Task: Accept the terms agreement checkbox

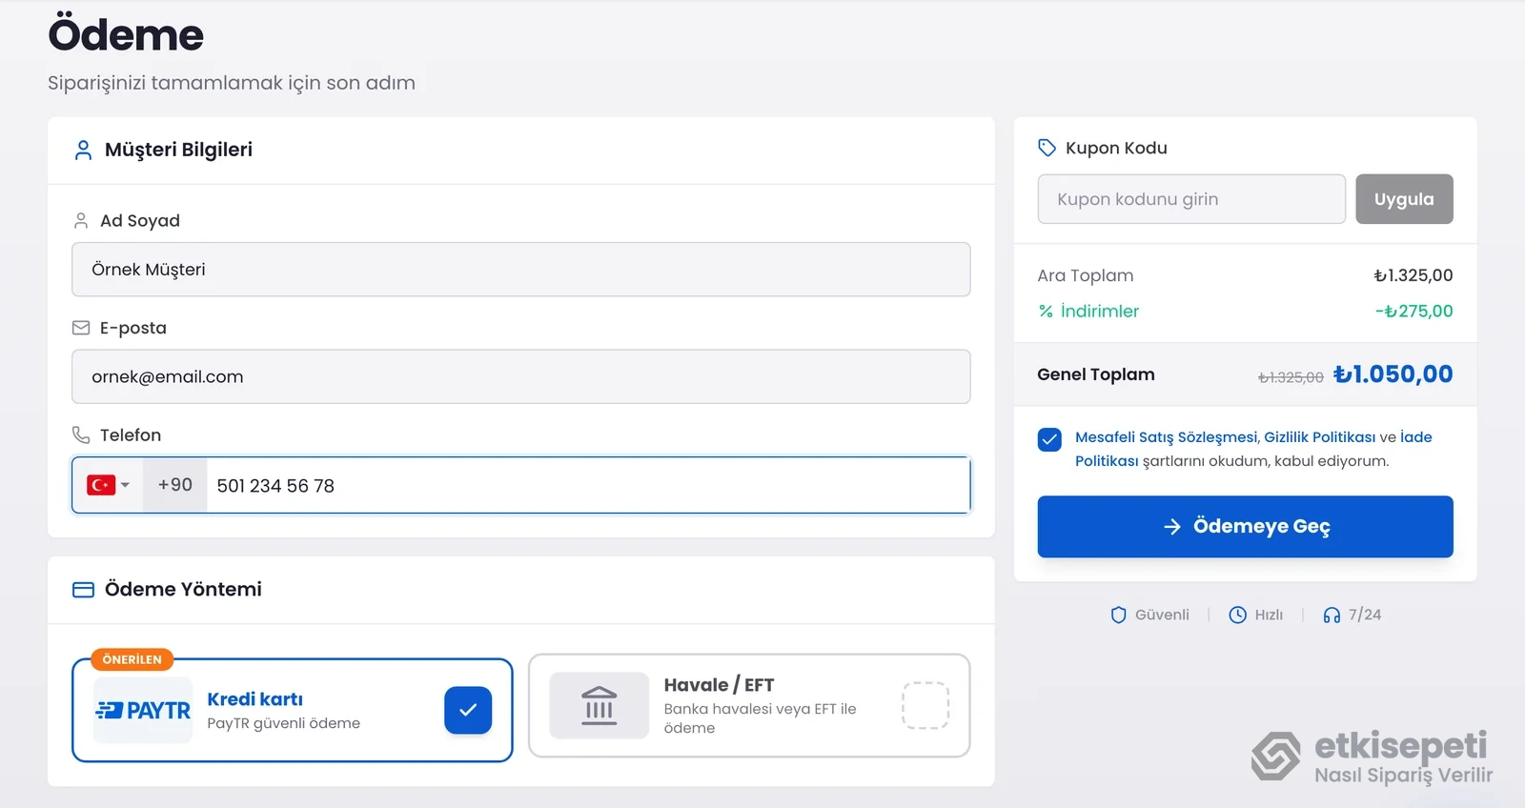Action: tap(1049, 439)
